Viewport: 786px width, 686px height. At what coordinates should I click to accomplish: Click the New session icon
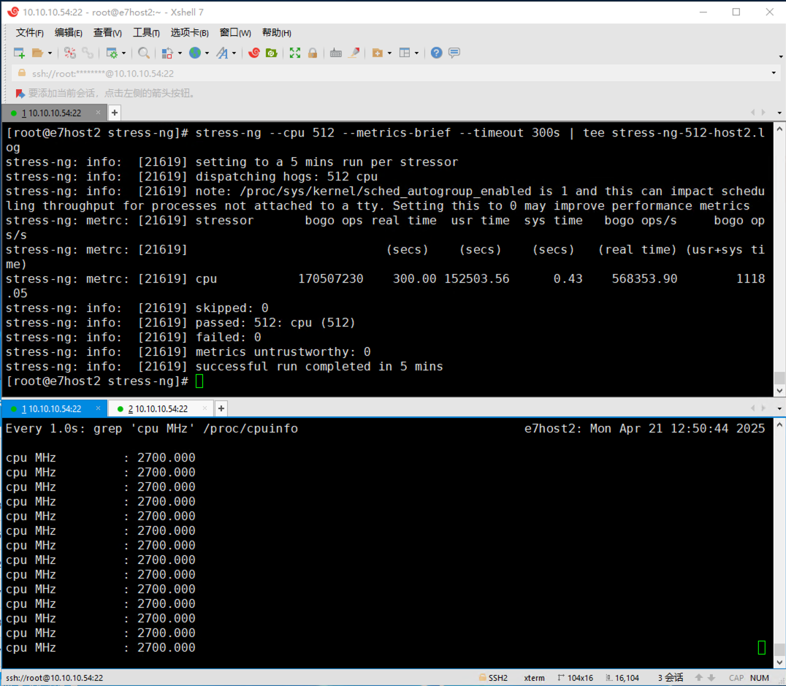pos(19,53)
